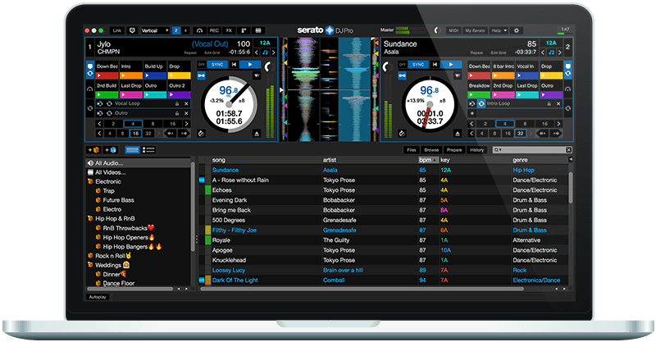Open the MIDI button
656x342 pixels.
pos(453,30)
